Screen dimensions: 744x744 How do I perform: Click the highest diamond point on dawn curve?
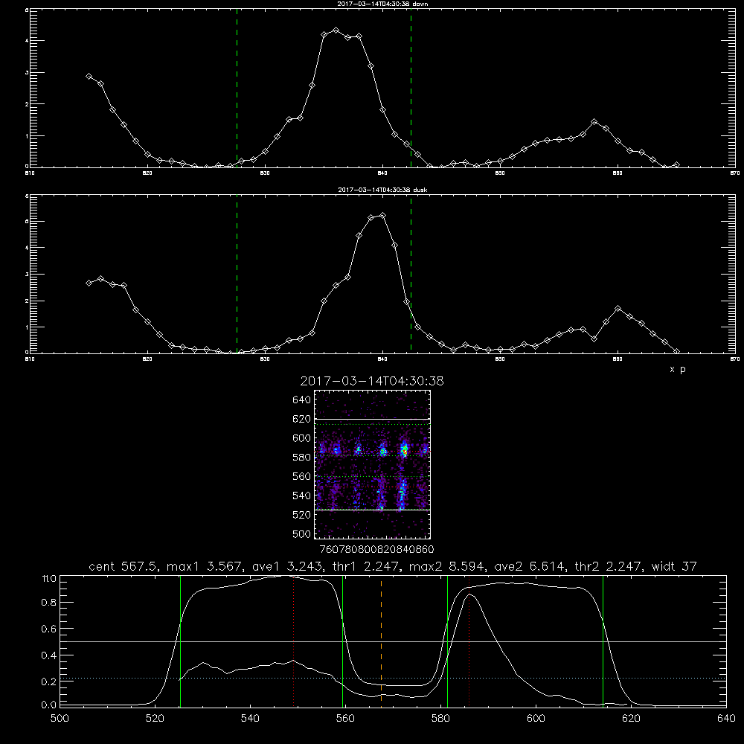(336, 31)
